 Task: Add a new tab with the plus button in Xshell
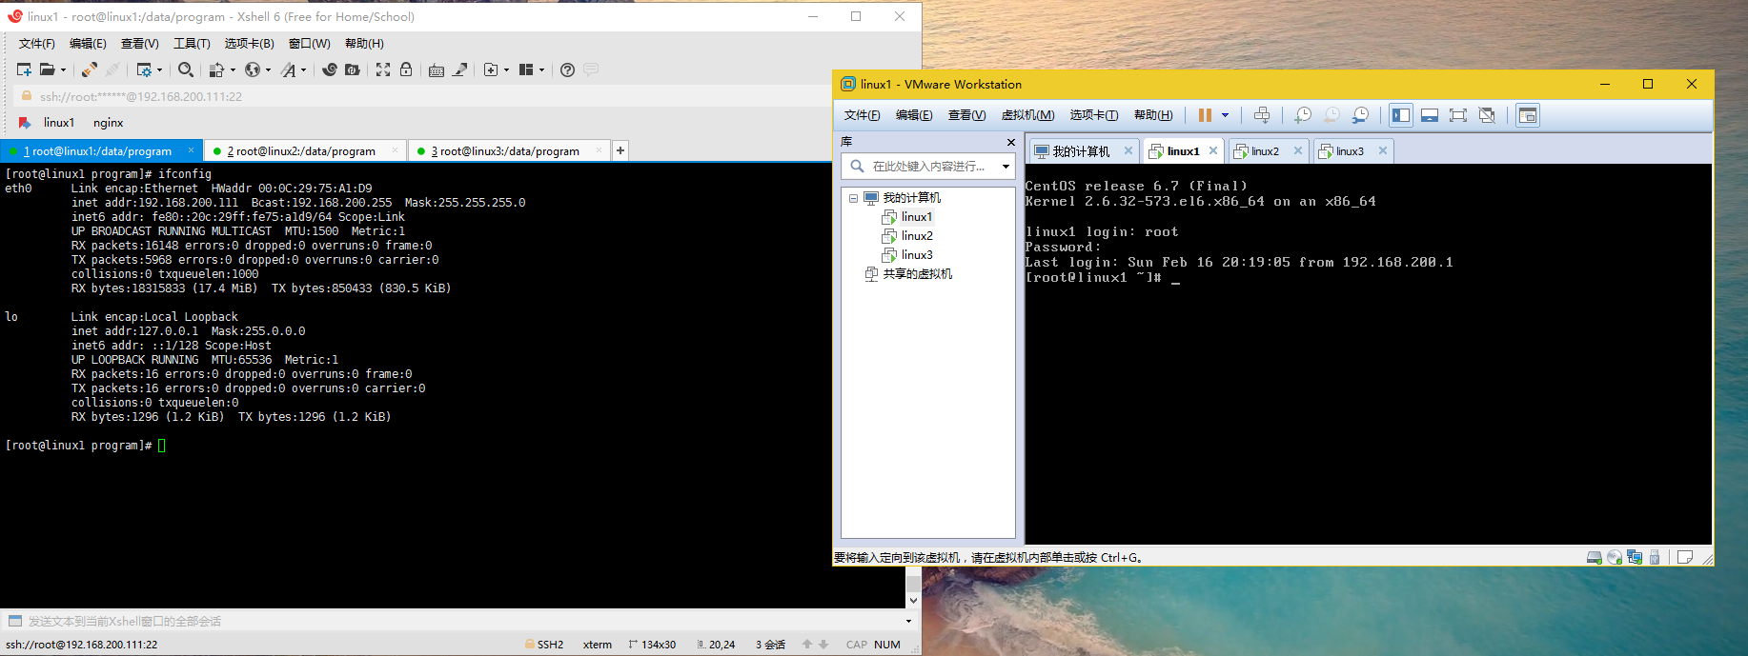[620, 150]
